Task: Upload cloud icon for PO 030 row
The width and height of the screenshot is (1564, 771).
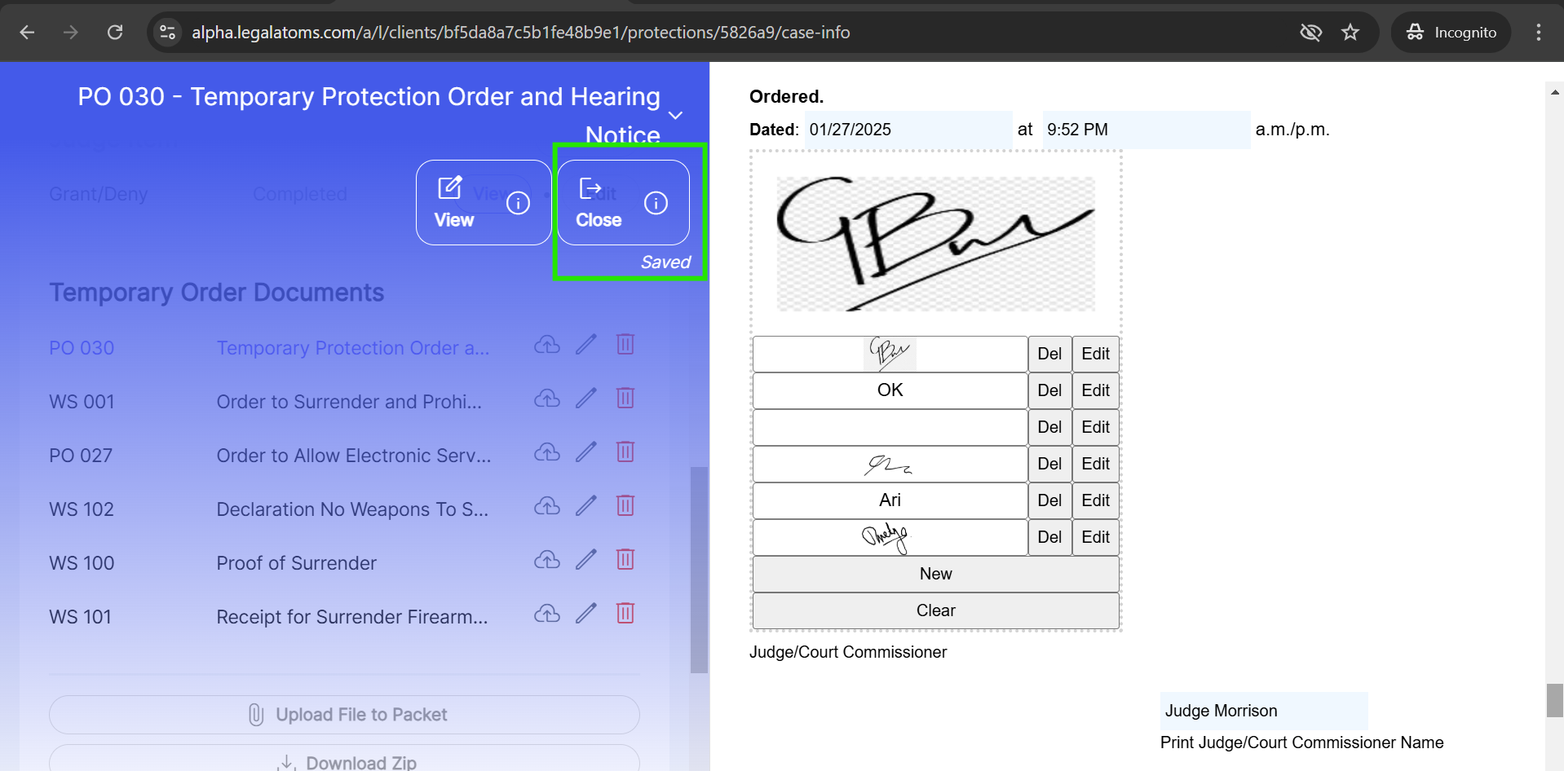Action: [x=547, y=345]
